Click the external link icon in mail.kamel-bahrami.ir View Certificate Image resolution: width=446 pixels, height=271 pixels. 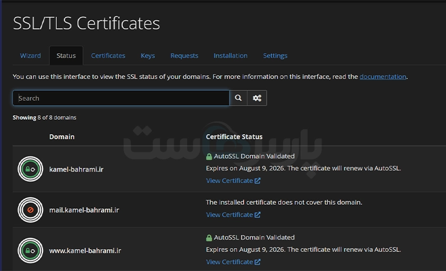pos(258,215)
